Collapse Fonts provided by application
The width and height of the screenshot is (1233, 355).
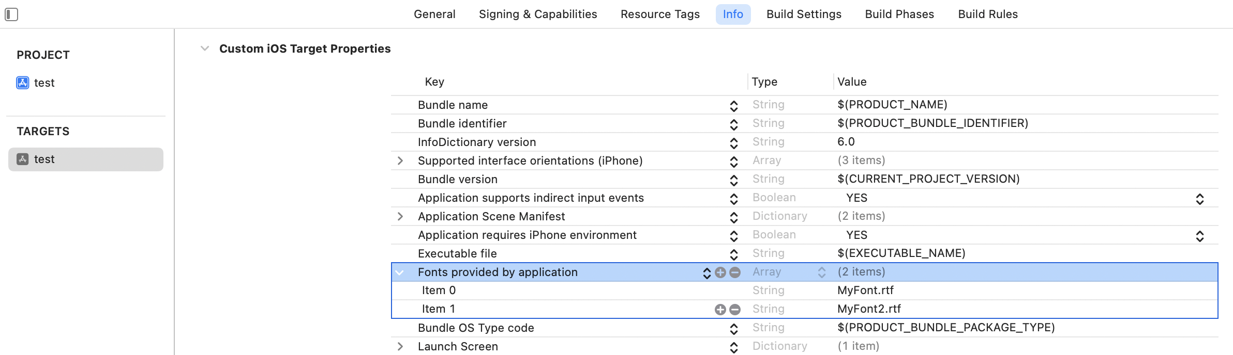point(400,272)
